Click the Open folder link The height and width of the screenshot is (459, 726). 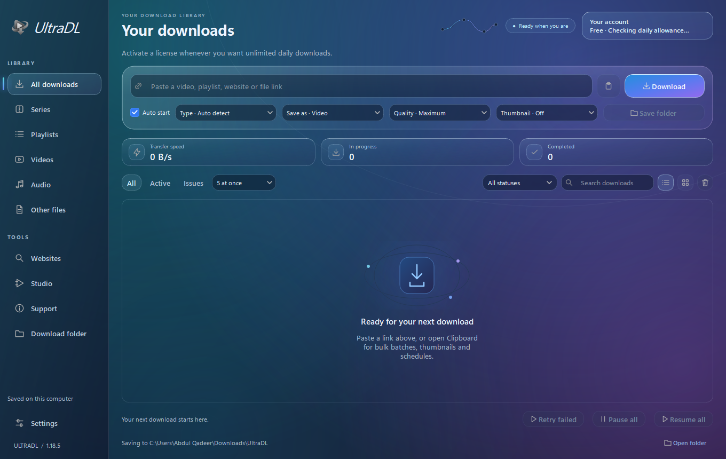685,442
